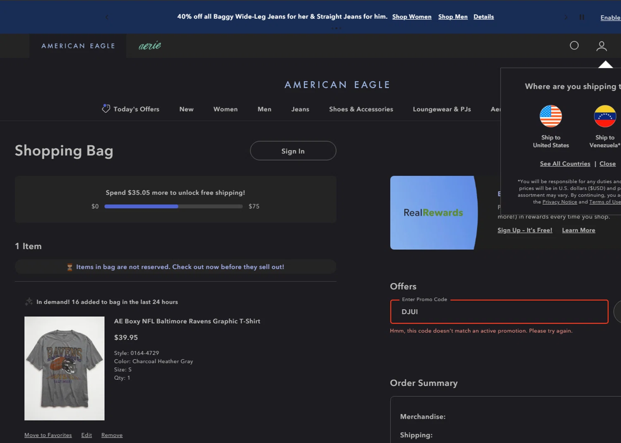This screenshot has height=443, width=621.
Task: Click the promo code error message
Action: (481, 331)
